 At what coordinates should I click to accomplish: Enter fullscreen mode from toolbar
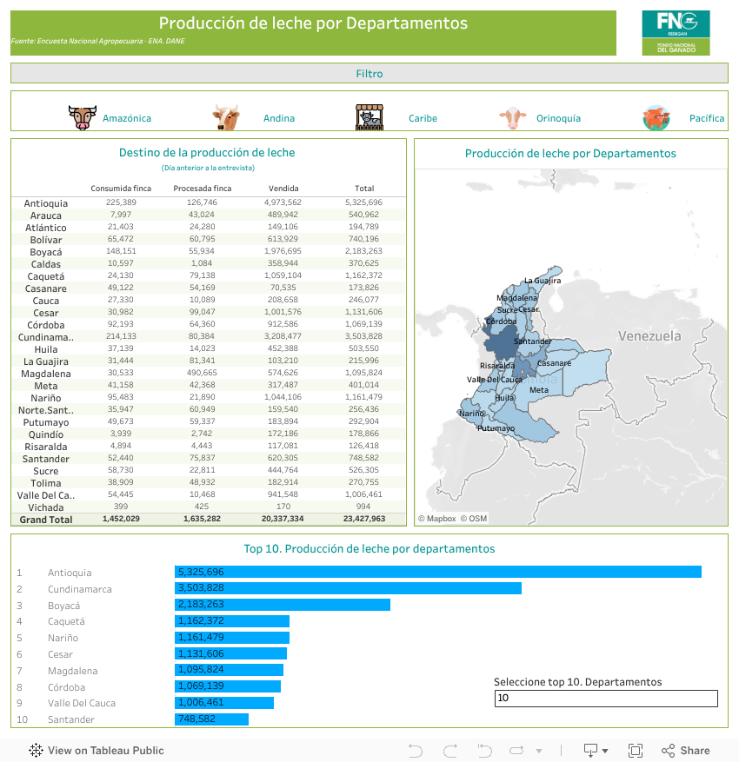click(636, 751)
